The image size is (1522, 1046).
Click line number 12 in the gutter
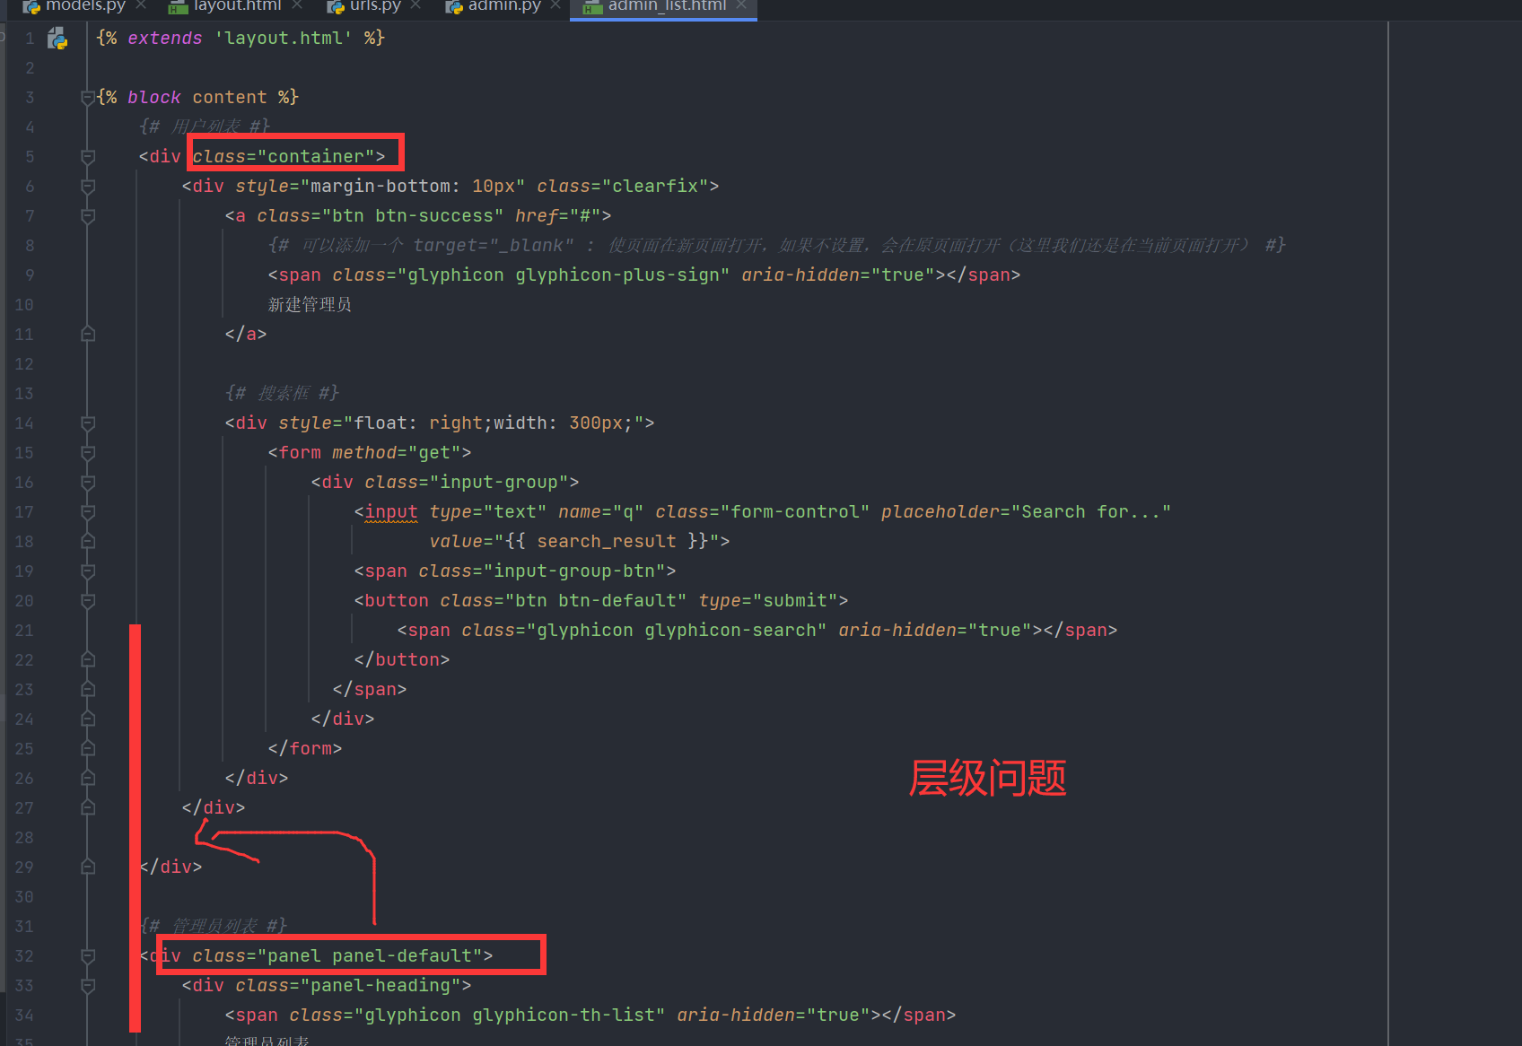(x=24, y=364)
